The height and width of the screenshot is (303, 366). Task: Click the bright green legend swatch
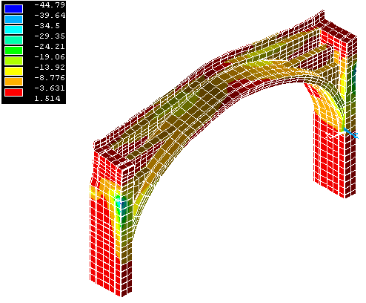[x=14, y=50]
